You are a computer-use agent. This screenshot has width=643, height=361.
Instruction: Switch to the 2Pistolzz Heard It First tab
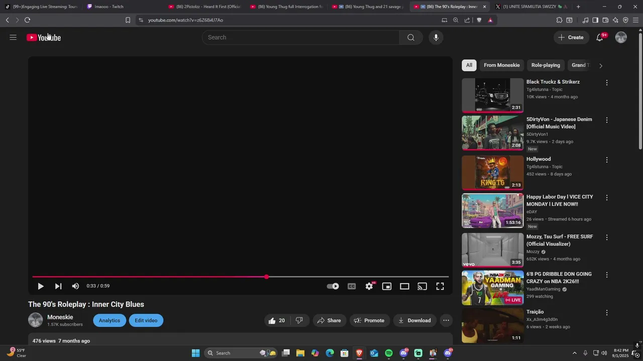tap(205, 7)
